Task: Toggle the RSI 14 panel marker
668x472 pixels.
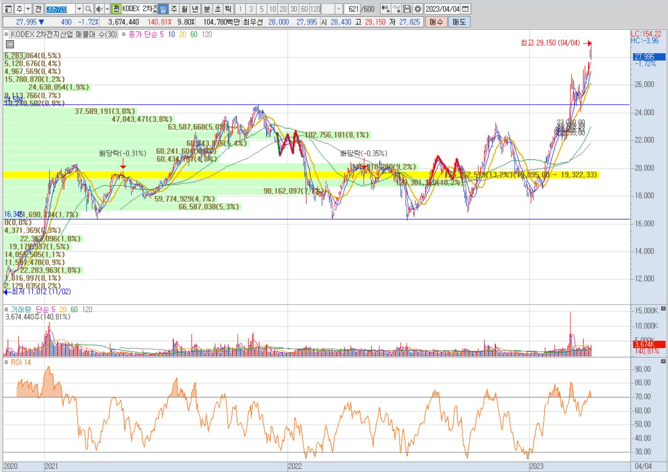Action: pos(6,362)
